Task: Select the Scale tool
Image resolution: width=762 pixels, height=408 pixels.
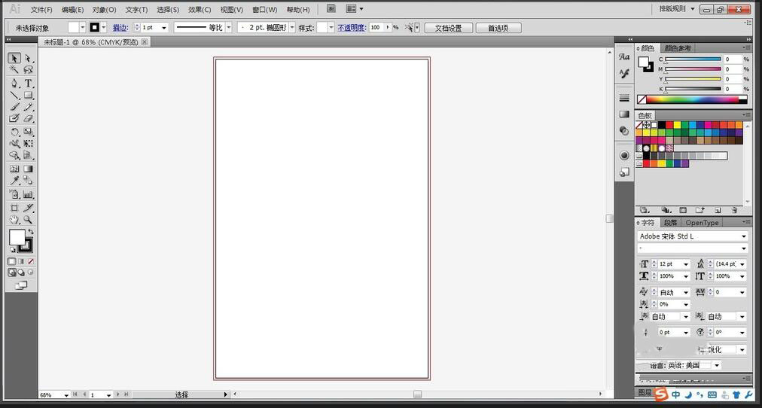Action: click(x=28, y=132)
